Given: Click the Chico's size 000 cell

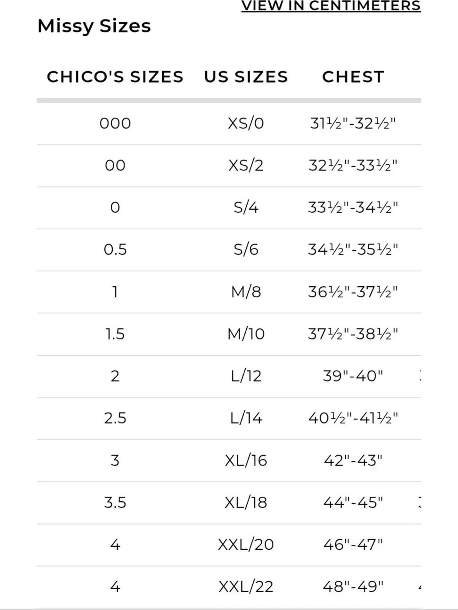Looking at the screenshot, I should coord(115,124).
